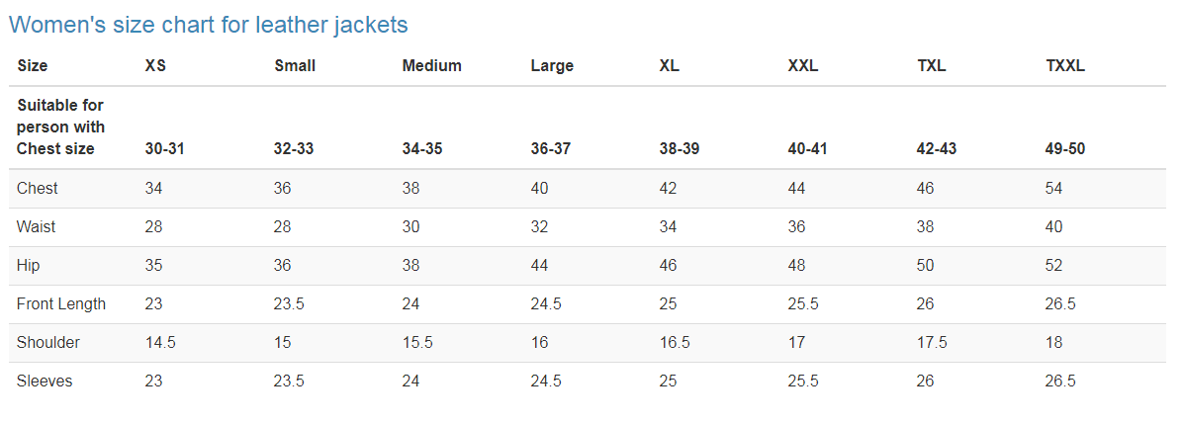Select the Medium column header
Viewport: 1184px width, 425px height.
(x=431, y=66)
